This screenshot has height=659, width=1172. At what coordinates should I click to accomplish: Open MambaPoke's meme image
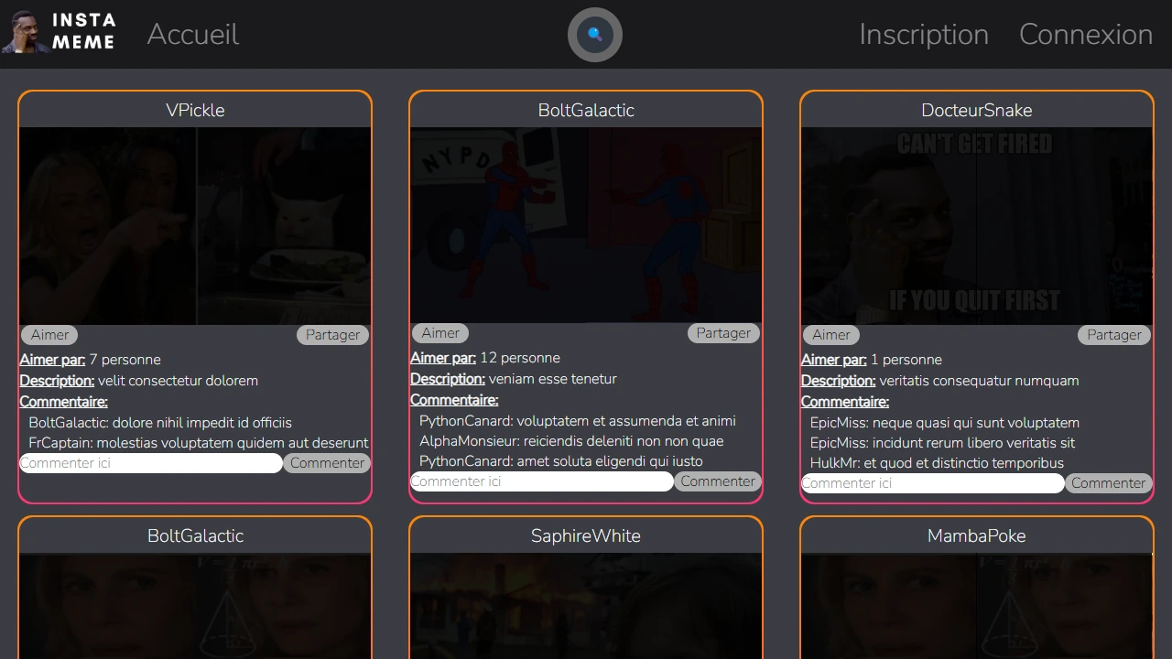977,606
